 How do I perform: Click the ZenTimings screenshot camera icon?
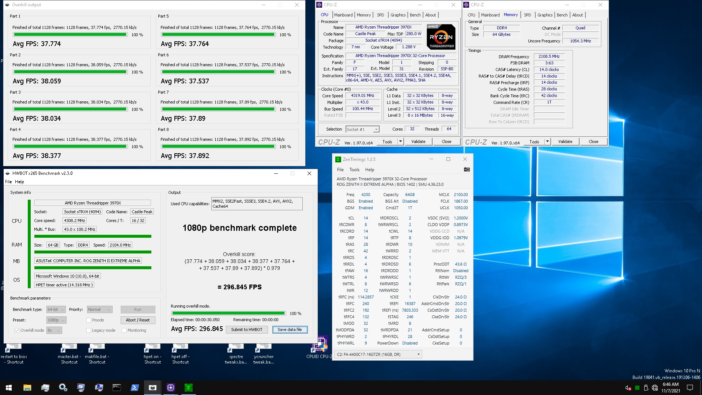467,169
